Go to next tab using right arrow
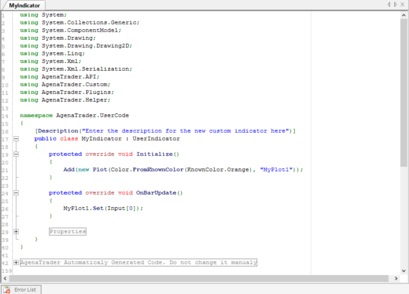 click(395, 4)
